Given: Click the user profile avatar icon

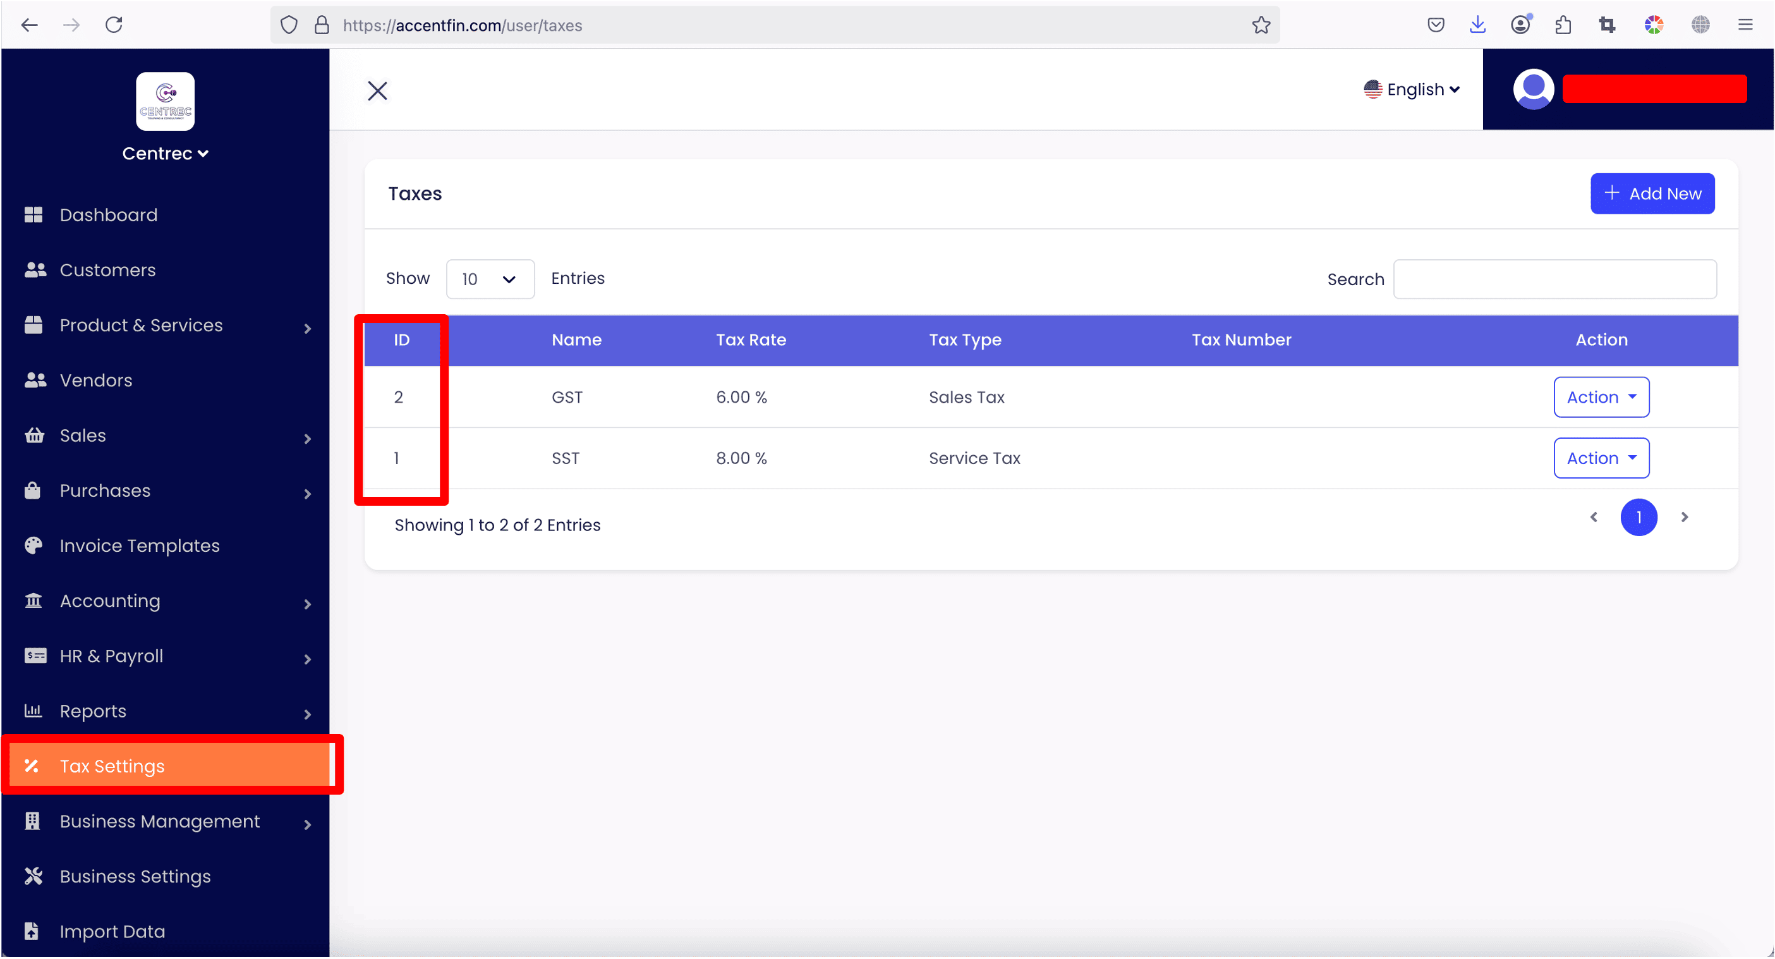Looking at the screenshot, I should click(x=1533, y=89).
